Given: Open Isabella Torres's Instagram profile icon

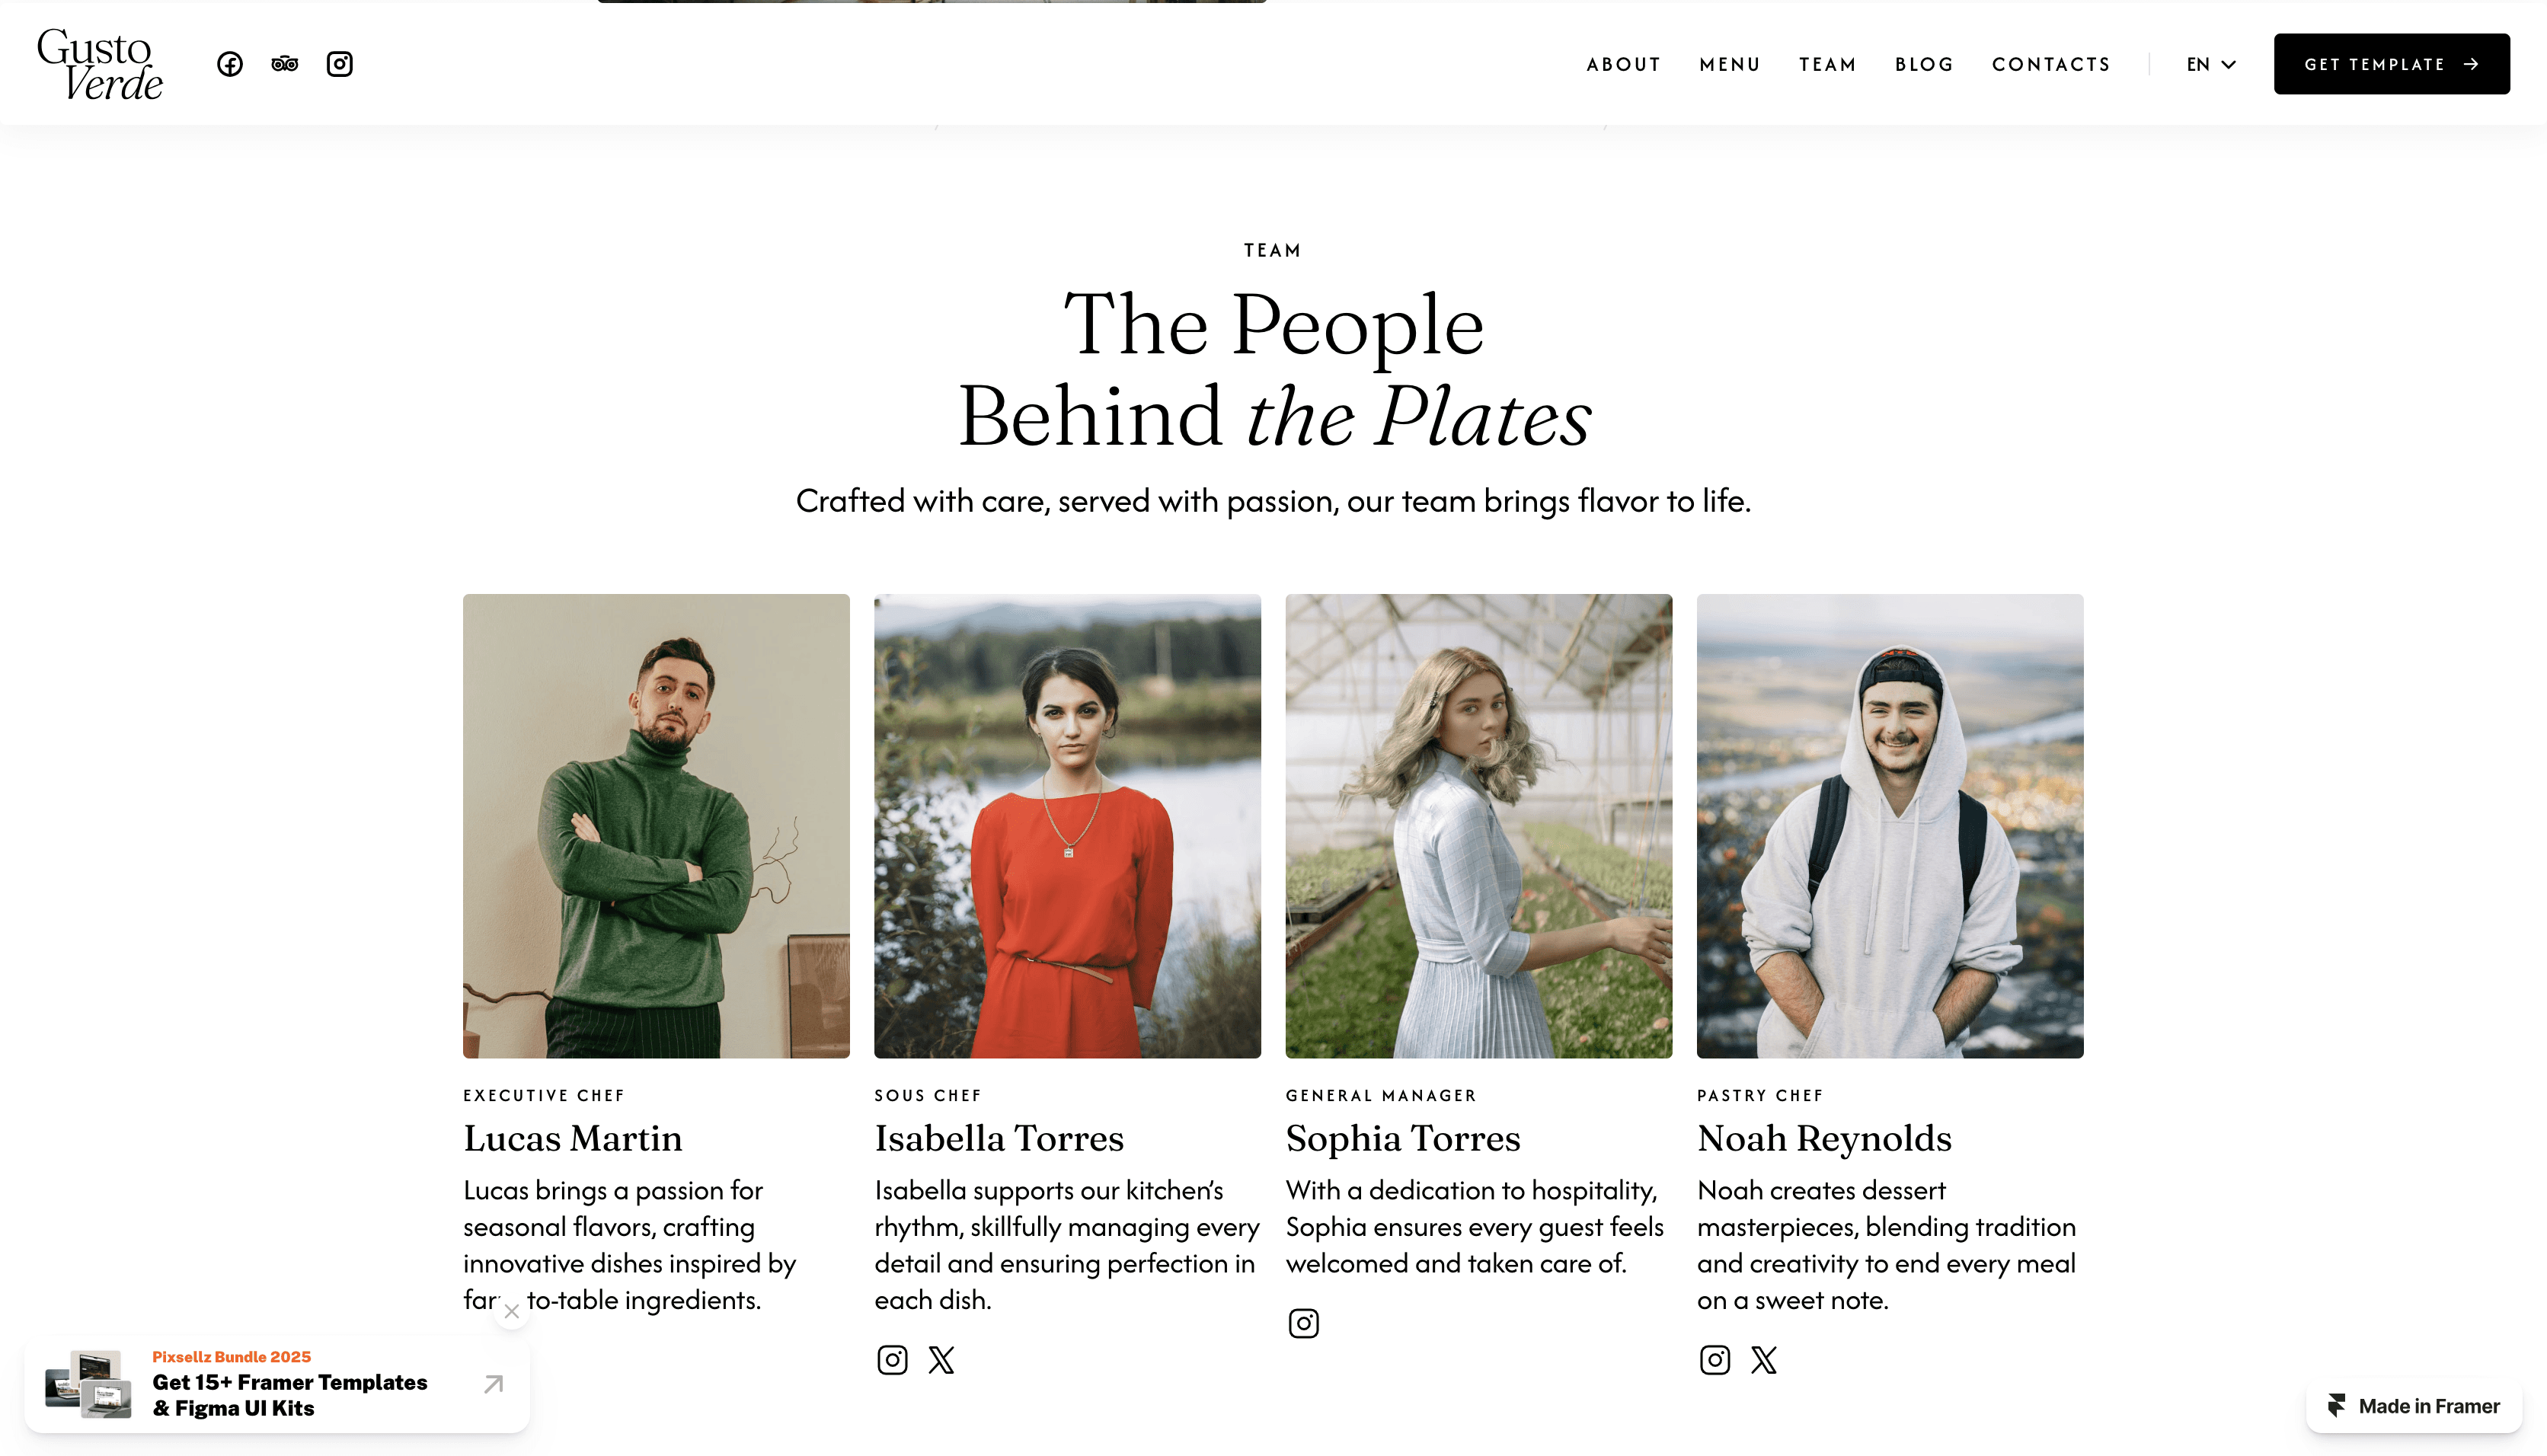Looking at the screenshot, I should point(892,1360).
